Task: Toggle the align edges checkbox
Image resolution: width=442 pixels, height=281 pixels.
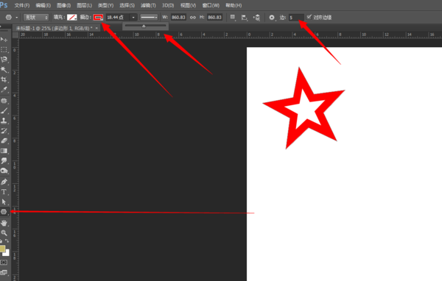Action: pos(309,17)
